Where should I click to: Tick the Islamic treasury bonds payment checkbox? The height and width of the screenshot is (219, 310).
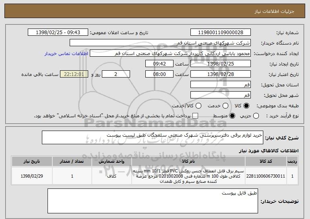(195, 116)
